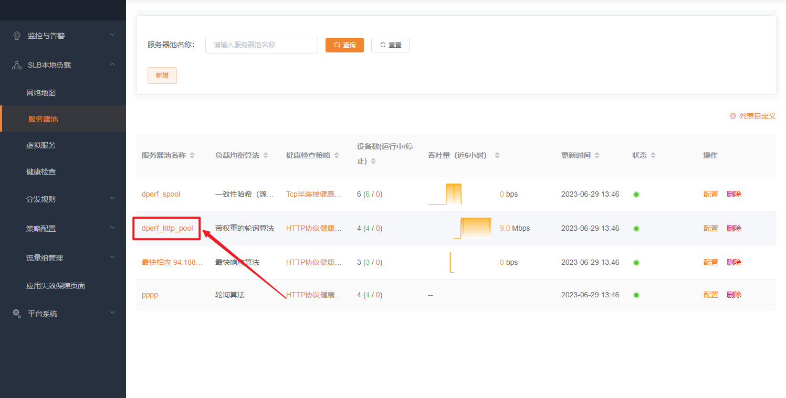Click the 带权重的轮询算法 cell
This screenshot has height=398, width=786.
pyautogui.click(x=245, y=228)
